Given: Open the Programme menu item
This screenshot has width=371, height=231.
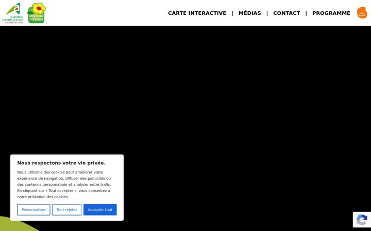Looking at the screenshot, I should (331, 13).
